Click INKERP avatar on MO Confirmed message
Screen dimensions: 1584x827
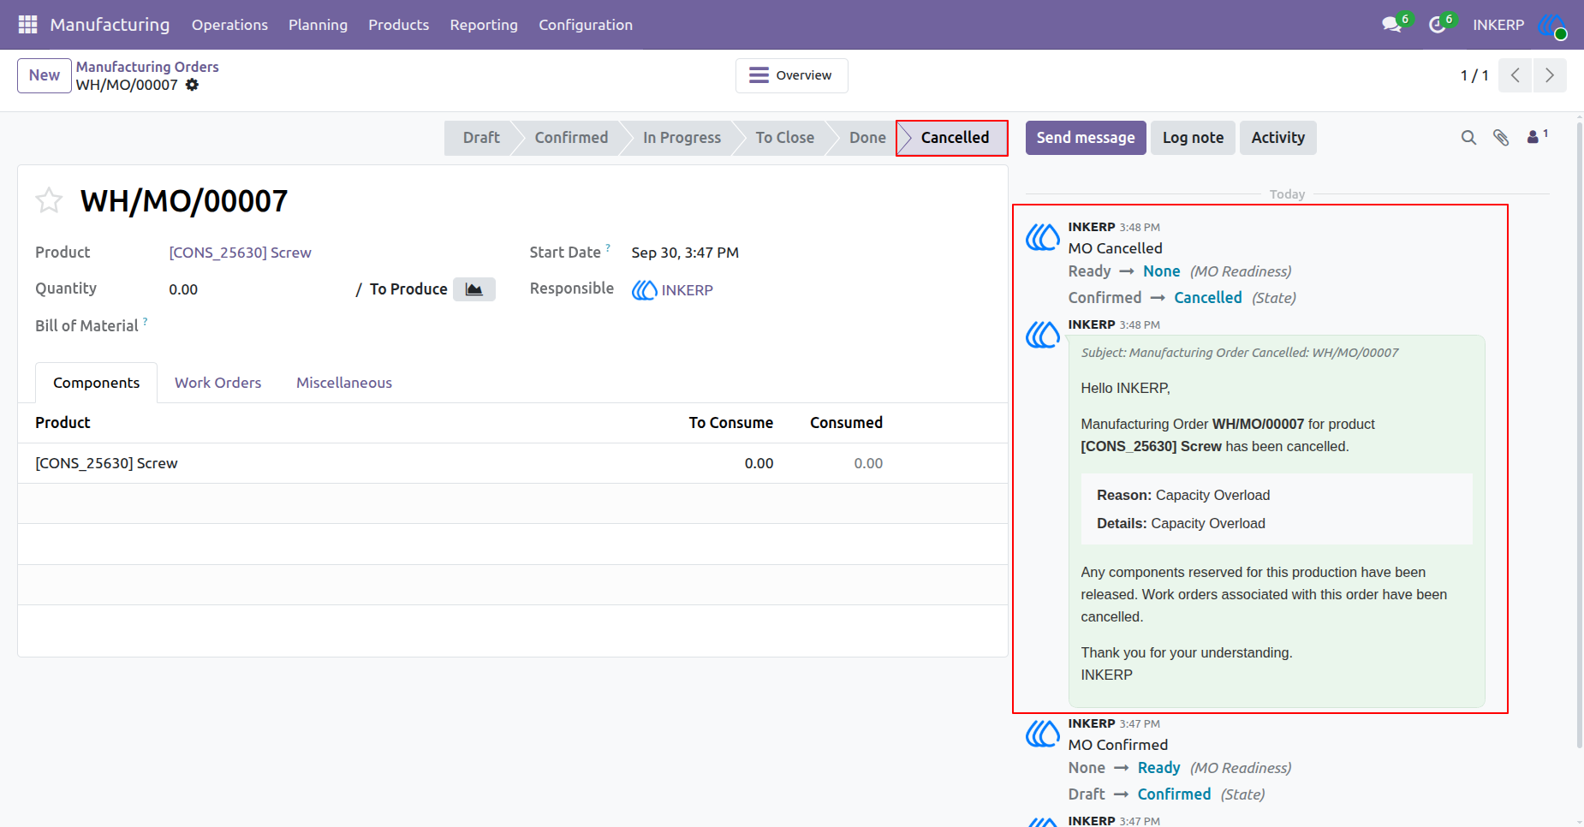tap(1043, 734)
